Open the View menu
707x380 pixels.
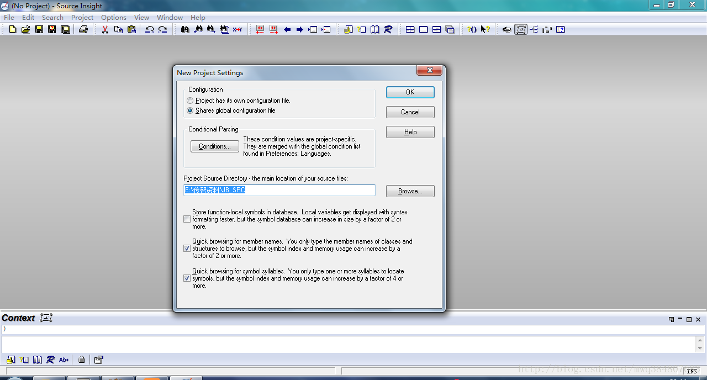coord(142,17)
